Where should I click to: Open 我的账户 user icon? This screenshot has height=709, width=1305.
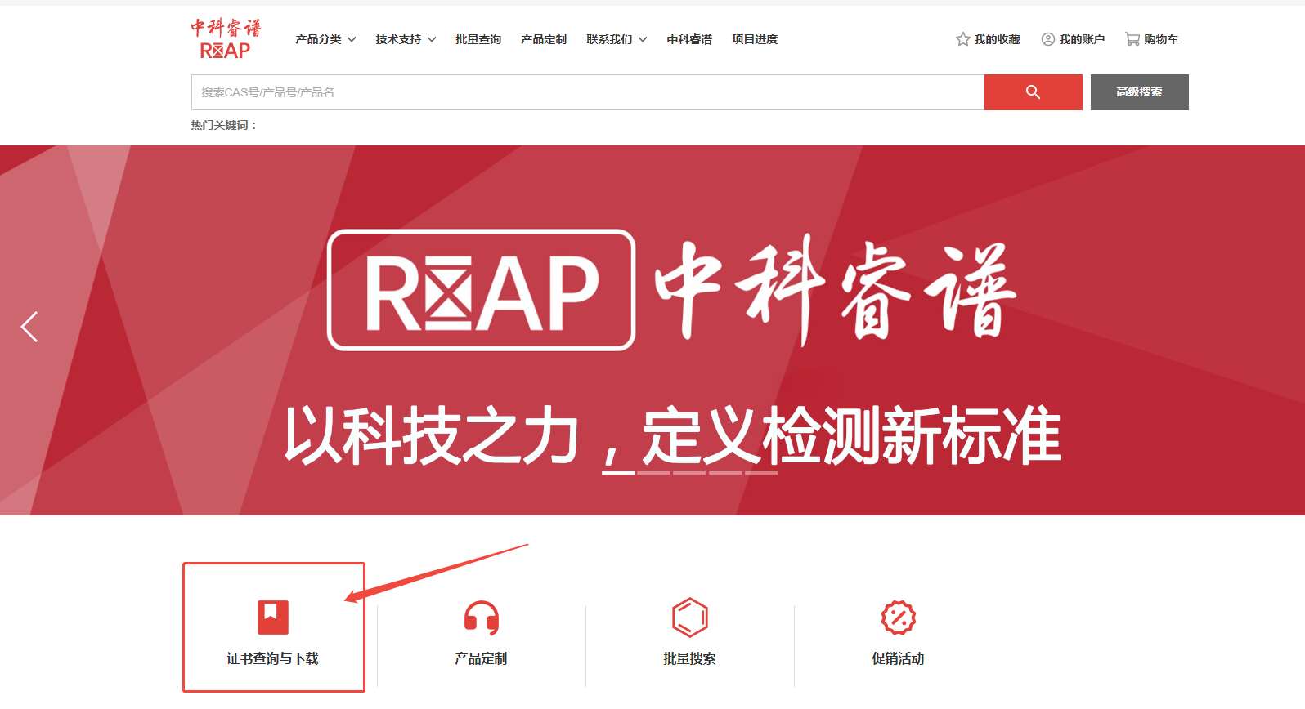(x=1047, y=39)
